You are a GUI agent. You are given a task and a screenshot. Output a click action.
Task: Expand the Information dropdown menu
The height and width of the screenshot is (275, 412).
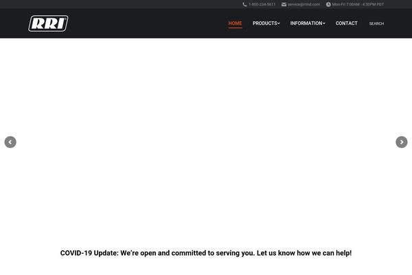(308, 23)
